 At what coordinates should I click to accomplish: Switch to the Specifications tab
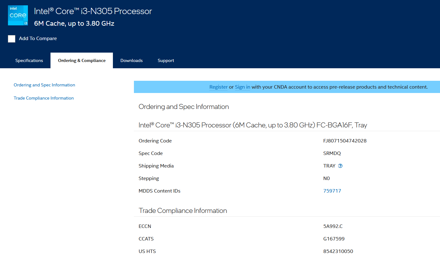[x=29, y=60]
